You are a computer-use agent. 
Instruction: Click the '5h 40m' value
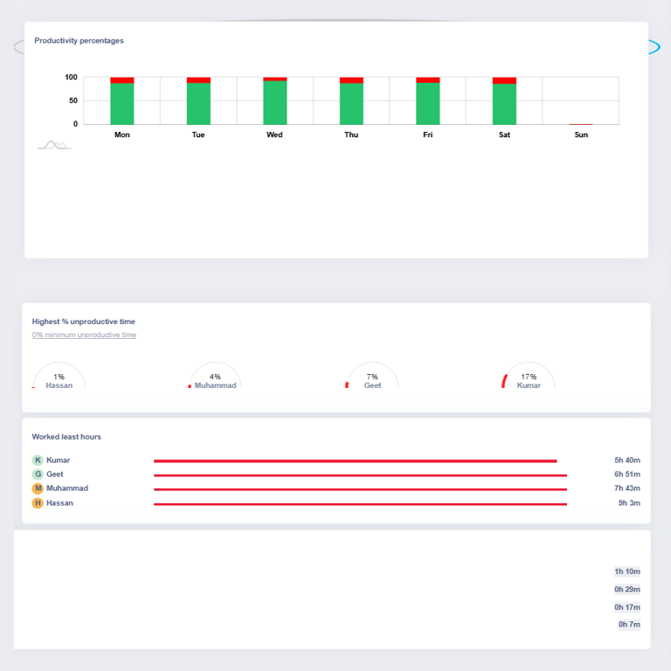point(627,460)
